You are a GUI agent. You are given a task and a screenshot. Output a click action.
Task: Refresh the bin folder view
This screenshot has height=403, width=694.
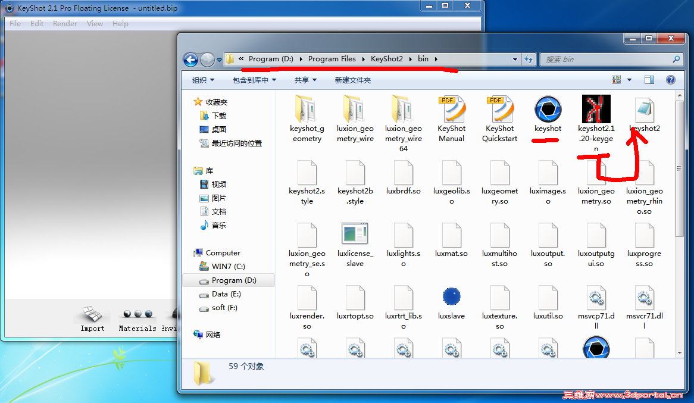click(x=529, y=59)
